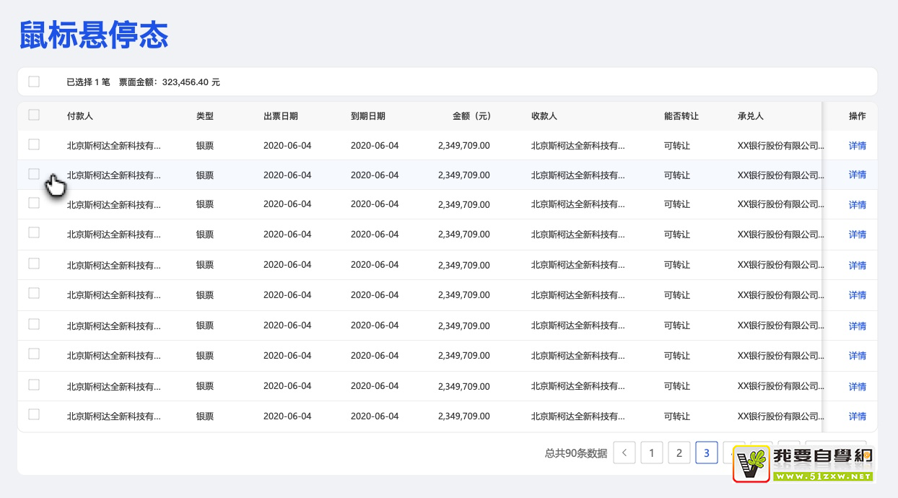Image resolution: width=898 pixels, height=498 pixels.
Task: Toggle the select-all checkbox in table header
Action: [x=34, y=115]
